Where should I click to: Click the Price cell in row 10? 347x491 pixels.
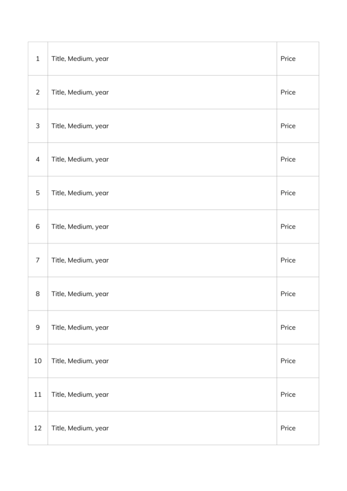tap(298, 361)
